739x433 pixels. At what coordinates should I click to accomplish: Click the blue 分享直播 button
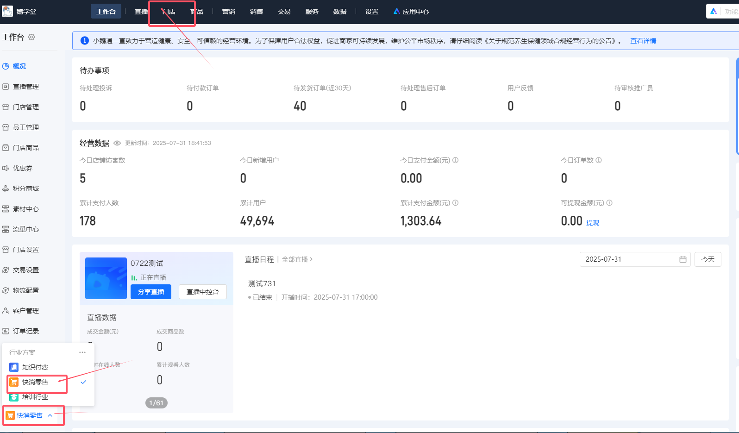coord(151,292)
